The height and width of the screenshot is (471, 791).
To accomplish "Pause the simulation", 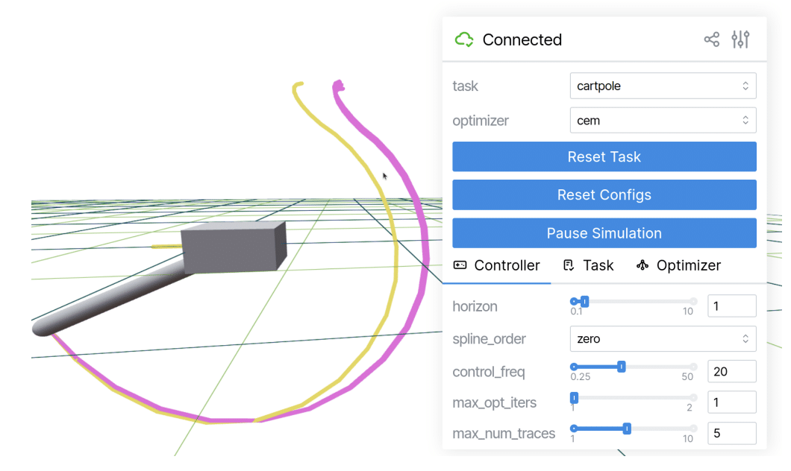I will [604, 233].
